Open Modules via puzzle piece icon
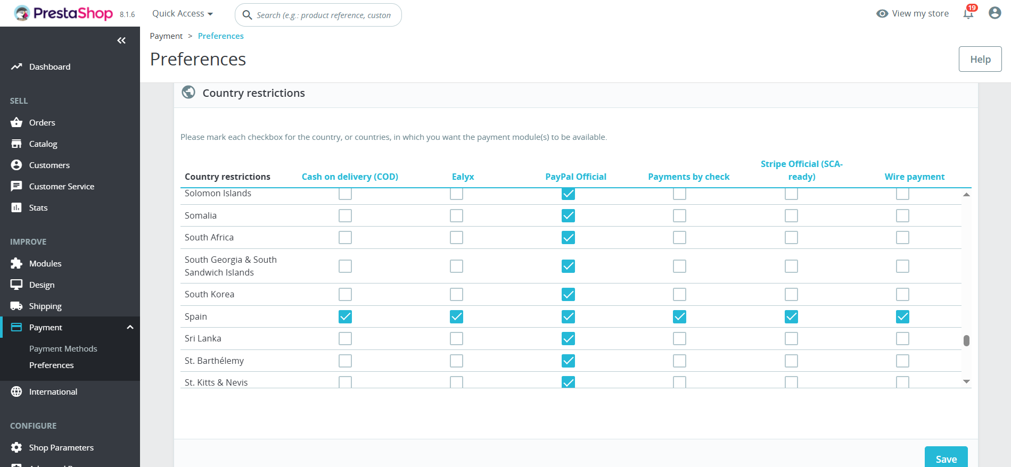1011x467 pixels. coord(17,263)
